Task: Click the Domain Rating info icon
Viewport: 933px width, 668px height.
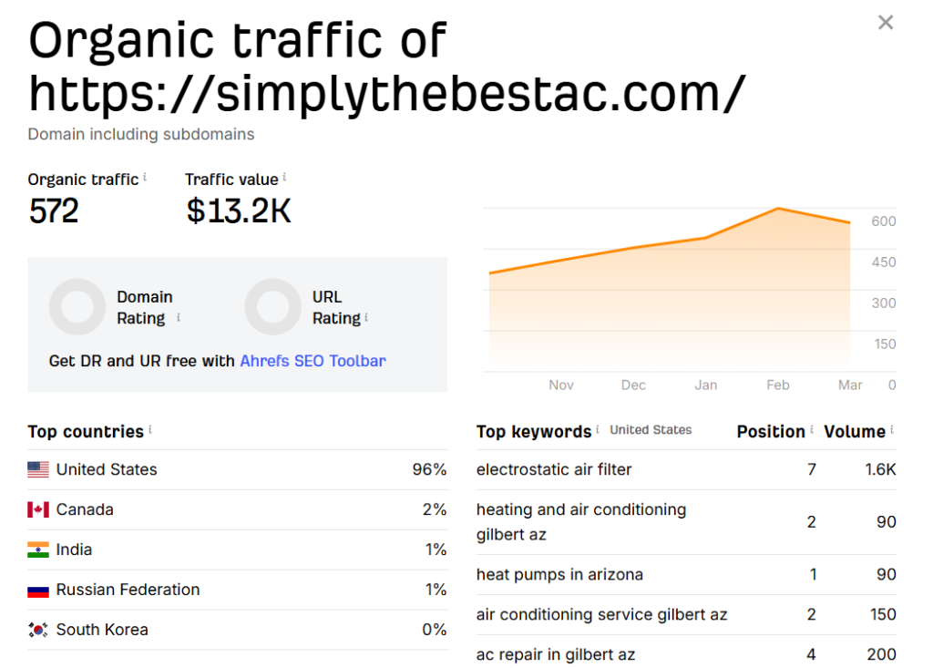Action: coord(179,317)
